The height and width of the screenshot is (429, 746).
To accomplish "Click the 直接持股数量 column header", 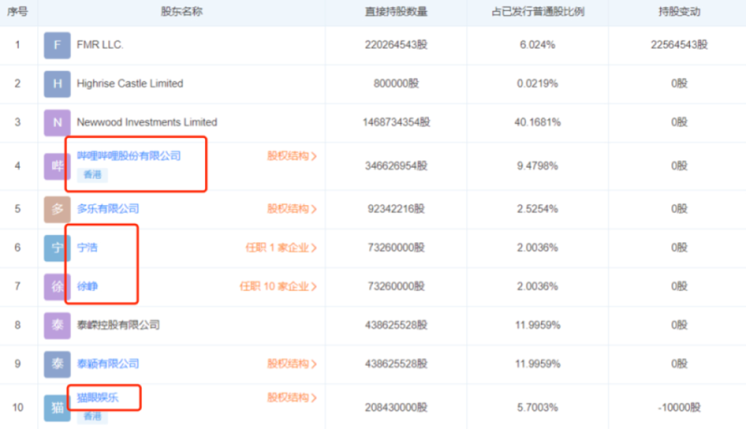I will point(395,12).
